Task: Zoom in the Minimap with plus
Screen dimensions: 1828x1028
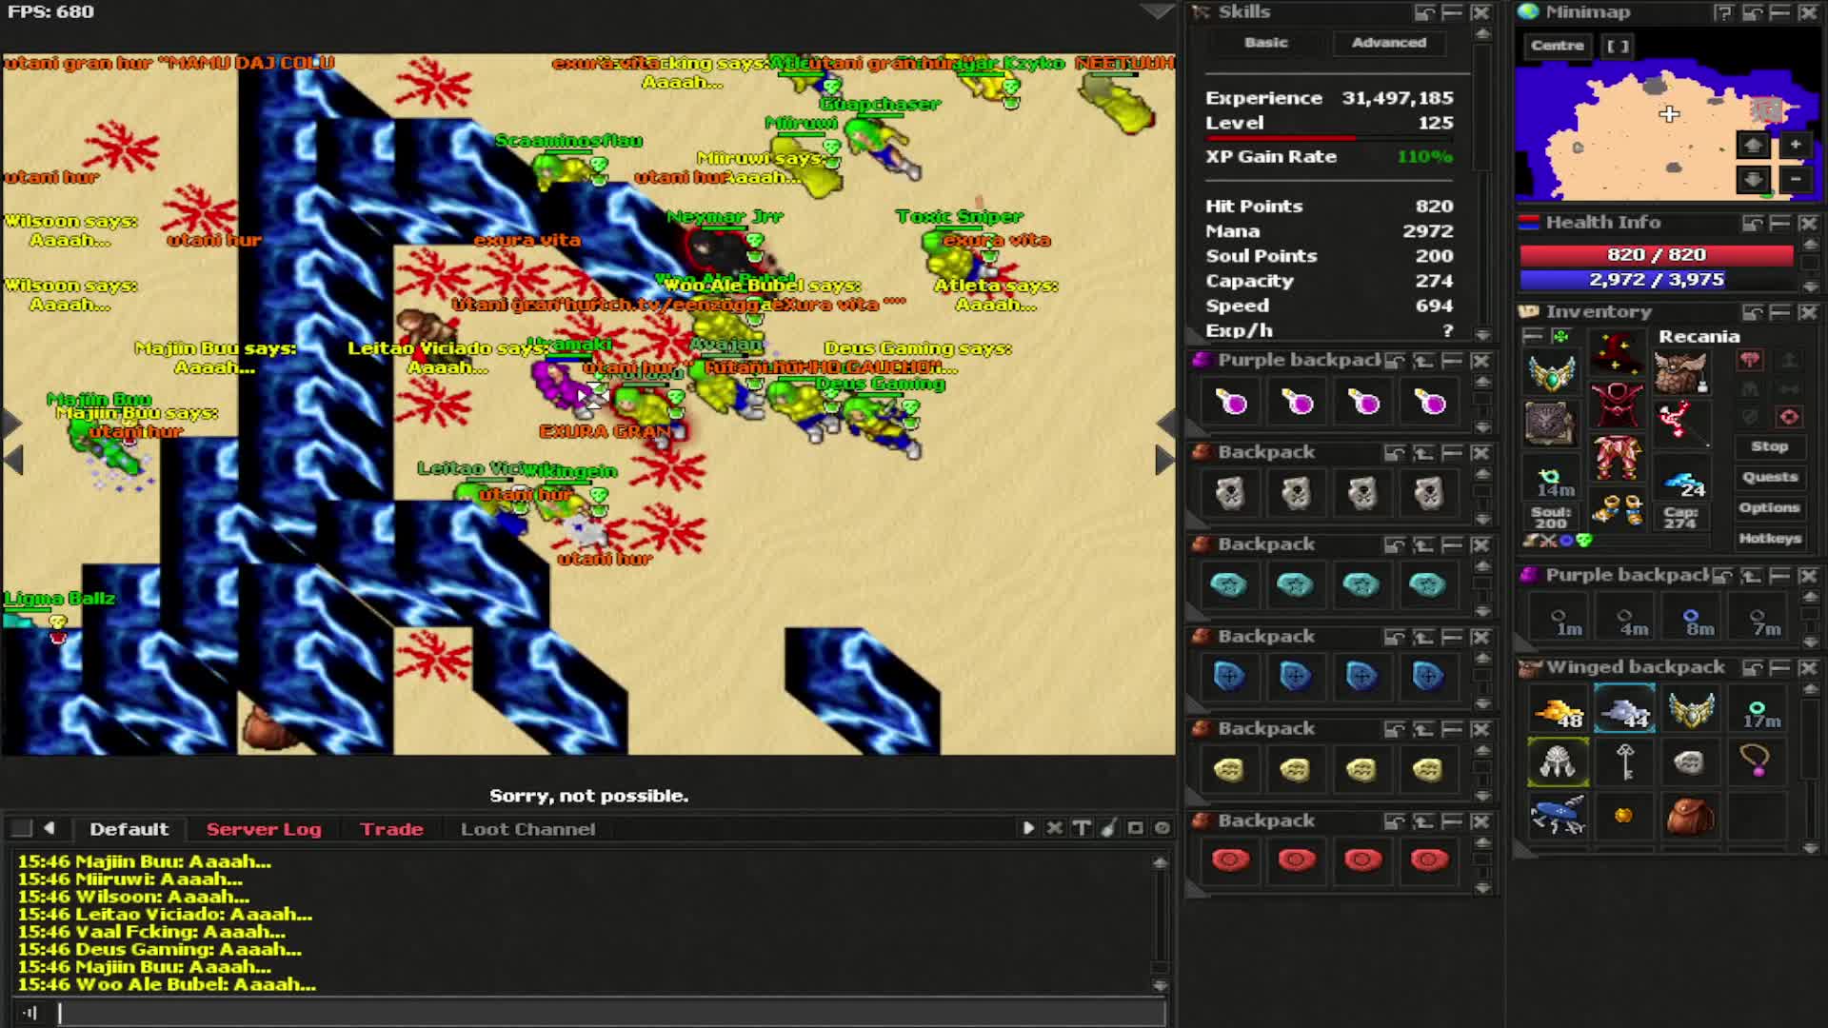Action: coord(1795,146)
